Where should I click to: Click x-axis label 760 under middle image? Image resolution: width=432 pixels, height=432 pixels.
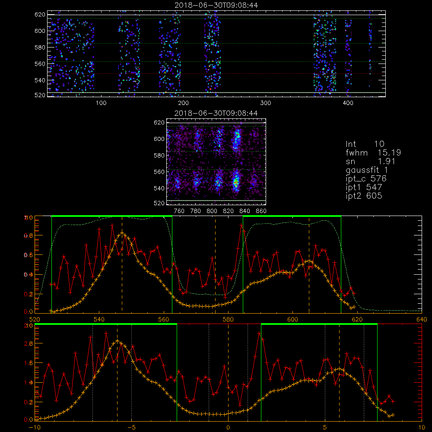179,211
